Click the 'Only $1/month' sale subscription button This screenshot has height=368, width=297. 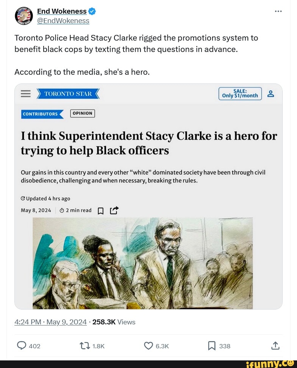[x=239, y=93]
